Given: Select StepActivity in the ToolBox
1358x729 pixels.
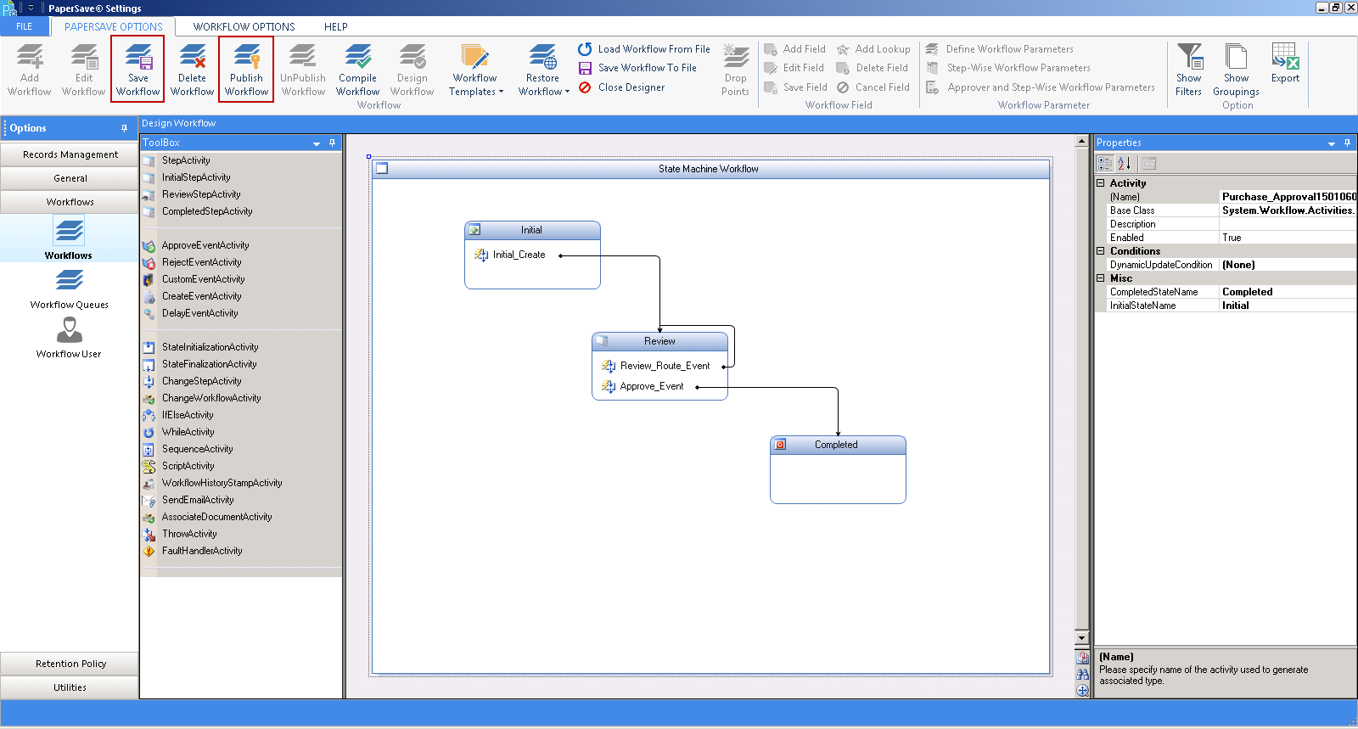Looking at the screenshot, I should pyautogui.click(x=186, y=160).
